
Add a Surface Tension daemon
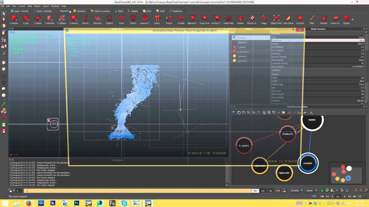point(216,20)
